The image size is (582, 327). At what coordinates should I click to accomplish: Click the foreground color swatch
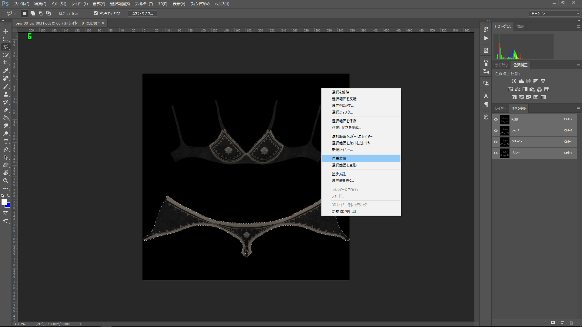point(4,202)
